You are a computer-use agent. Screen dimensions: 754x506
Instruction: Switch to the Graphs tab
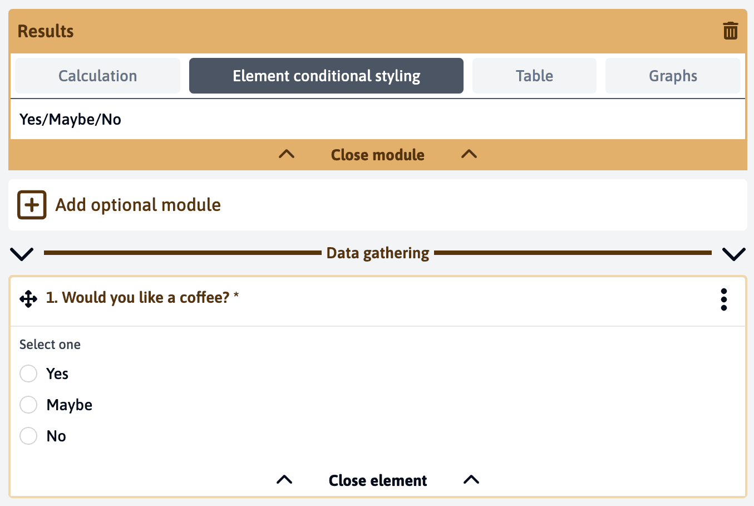pyautogui.click(x=673, y=76)
